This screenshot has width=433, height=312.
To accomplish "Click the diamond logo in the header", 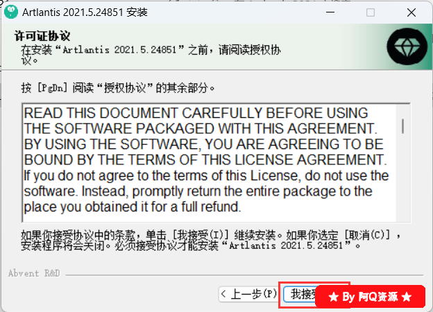I will pyautogui.click(x=407, y=46).
